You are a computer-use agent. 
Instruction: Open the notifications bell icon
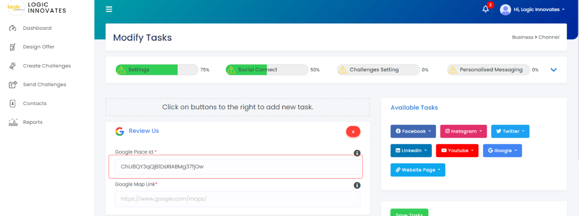point(486,9)
